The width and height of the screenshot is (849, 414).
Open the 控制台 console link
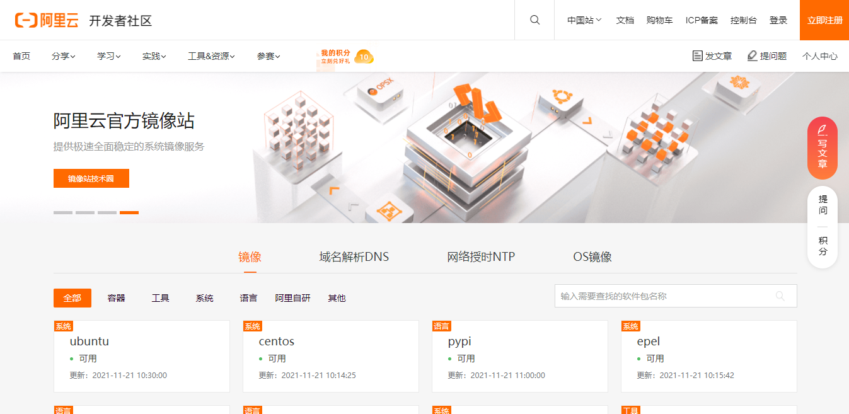pos(743,20)
